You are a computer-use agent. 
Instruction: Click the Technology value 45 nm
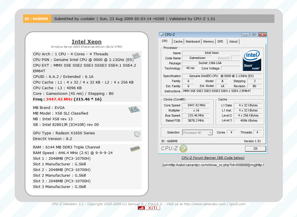(x=190, y=68)
